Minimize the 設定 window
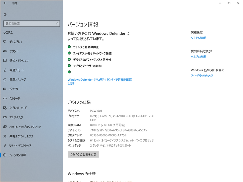 click(x=220, y=3)
